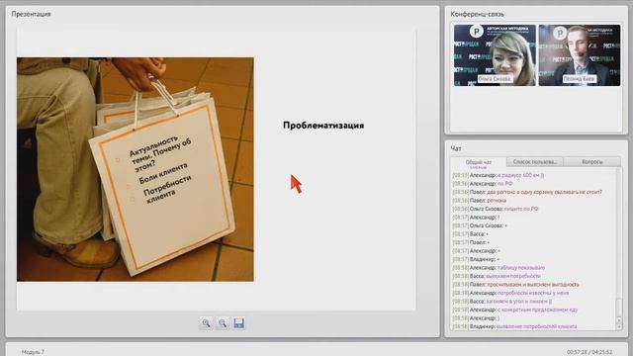The height and width of the screenshot is (356, 633).
Task: Click Павел's 'региона' chat message
Action: click(479, 200)
